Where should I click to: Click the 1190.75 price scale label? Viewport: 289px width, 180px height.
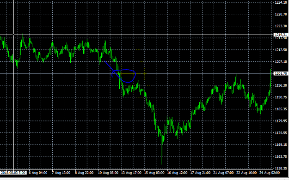281,97
